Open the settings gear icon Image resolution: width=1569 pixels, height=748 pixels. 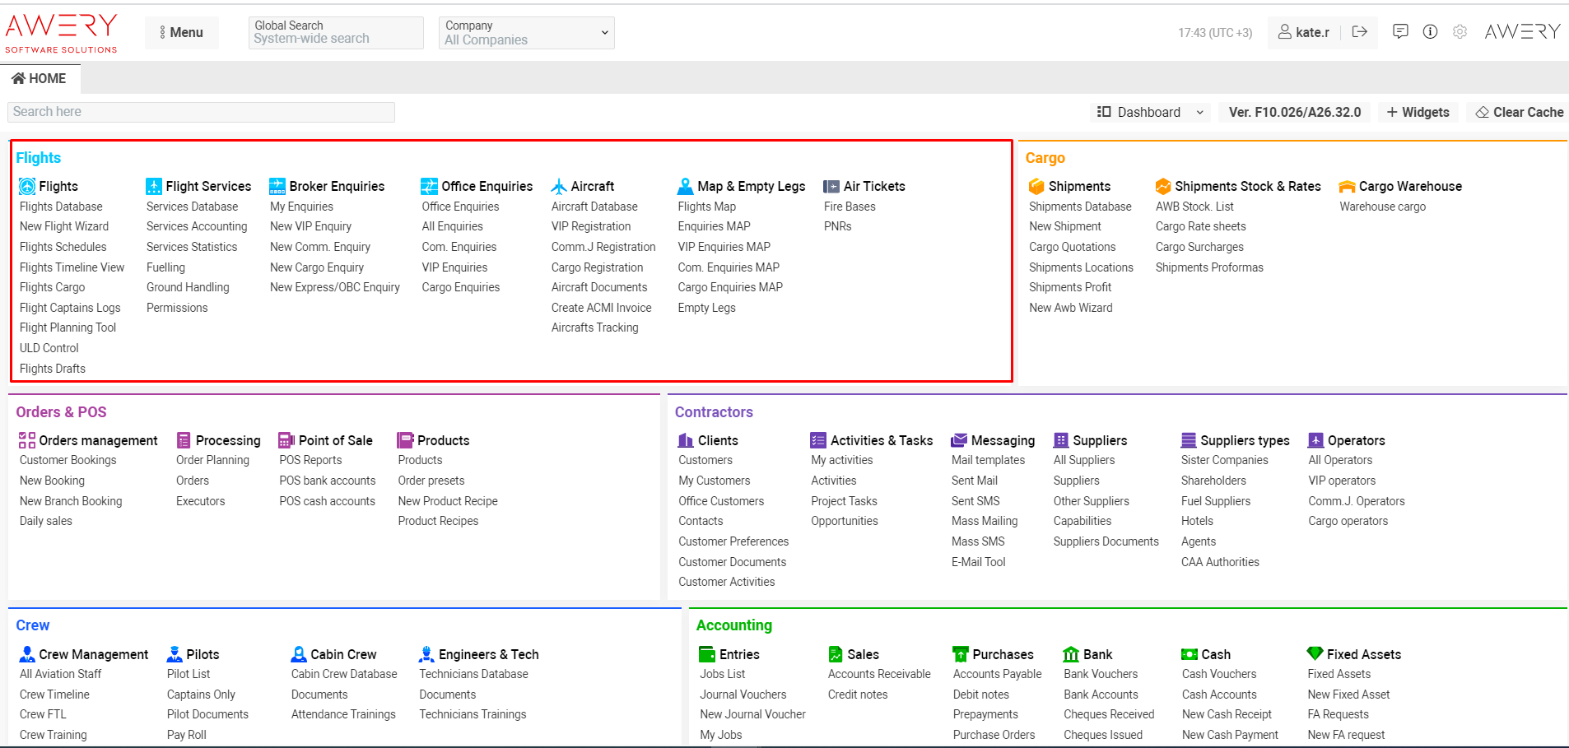click(1460, 31)
